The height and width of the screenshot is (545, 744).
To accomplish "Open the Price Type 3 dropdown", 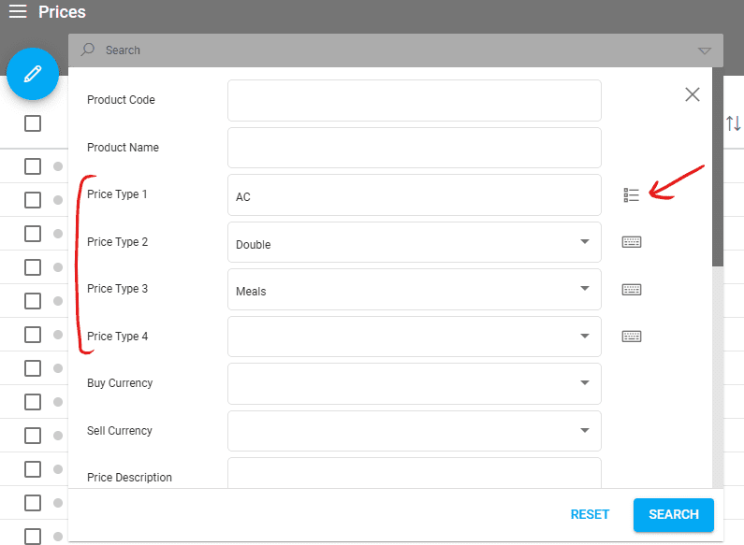I will (415, 290).
